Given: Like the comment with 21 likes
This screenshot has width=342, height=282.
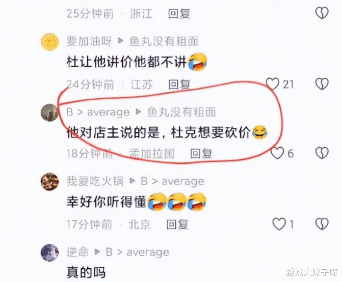Looking at the screenshot, I should coord(272,84).
